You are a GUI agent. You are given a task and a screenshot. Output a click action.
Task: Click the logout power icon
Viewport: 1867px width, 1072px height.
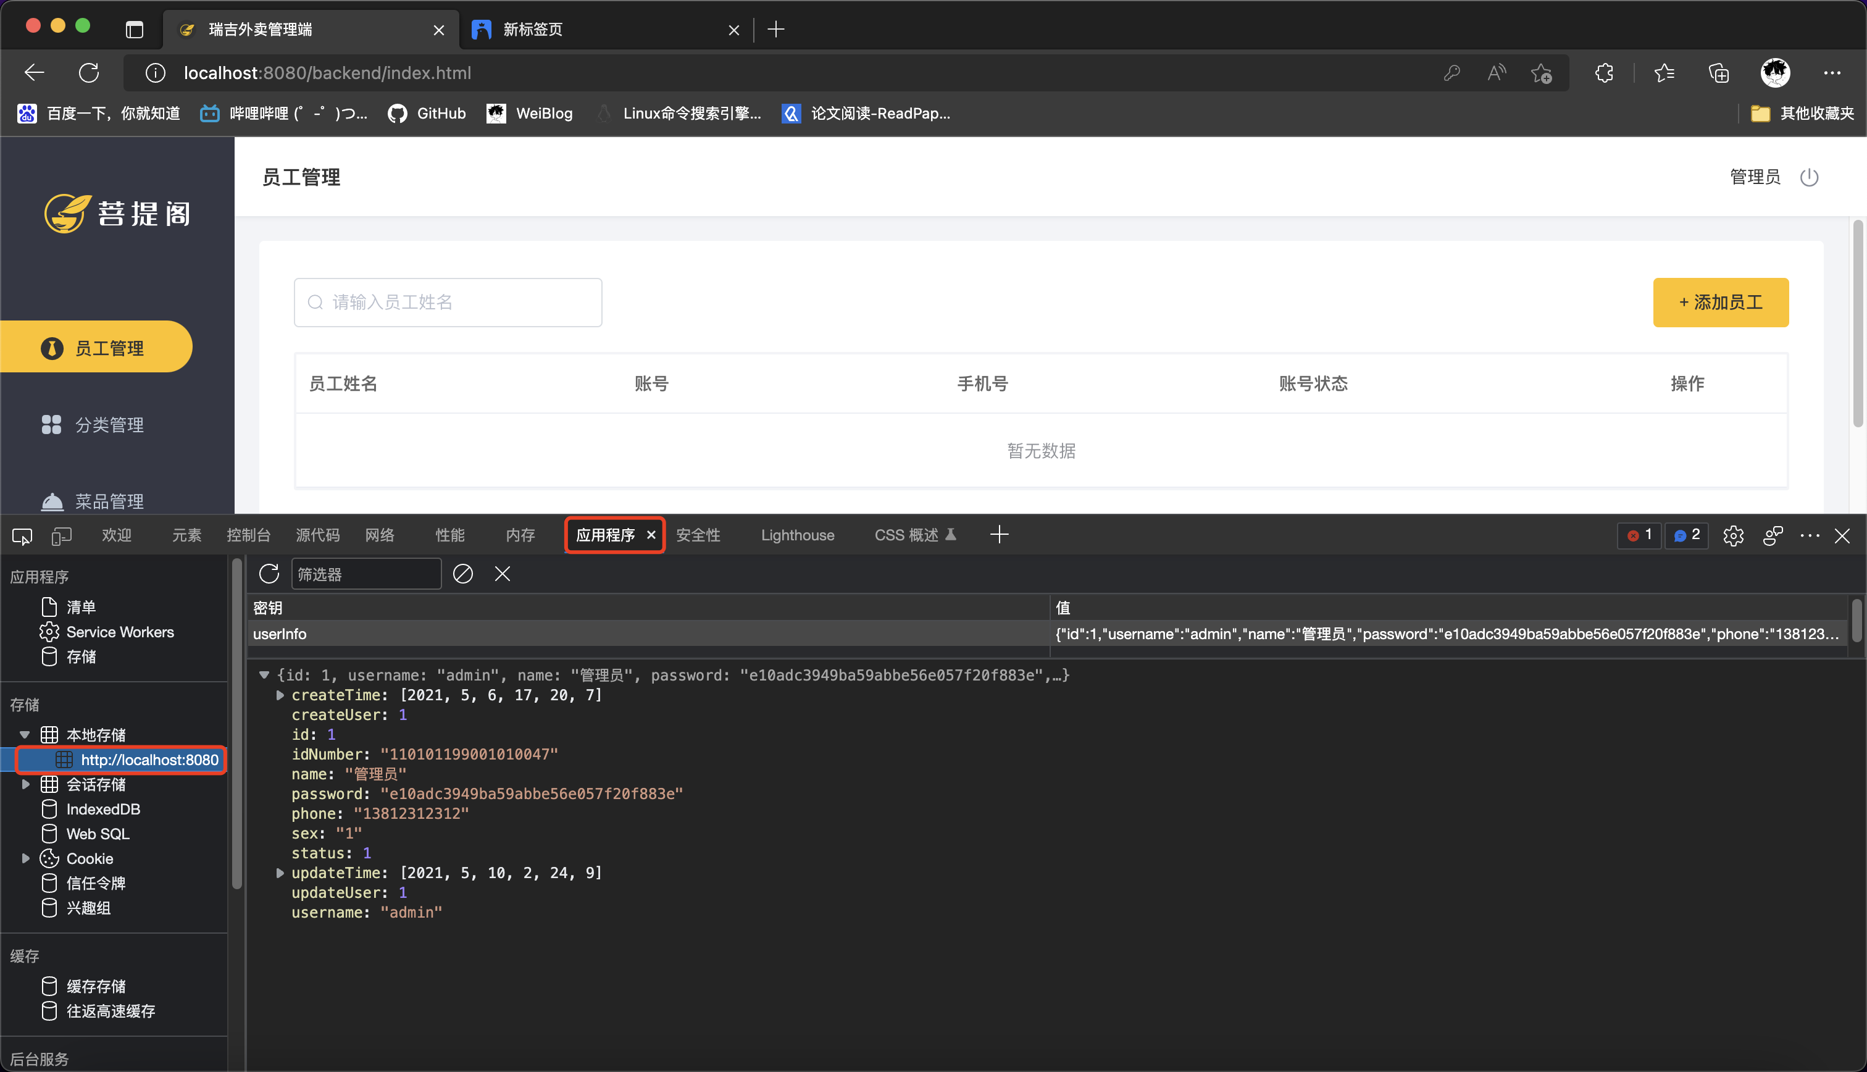(x=1808, y=177)
